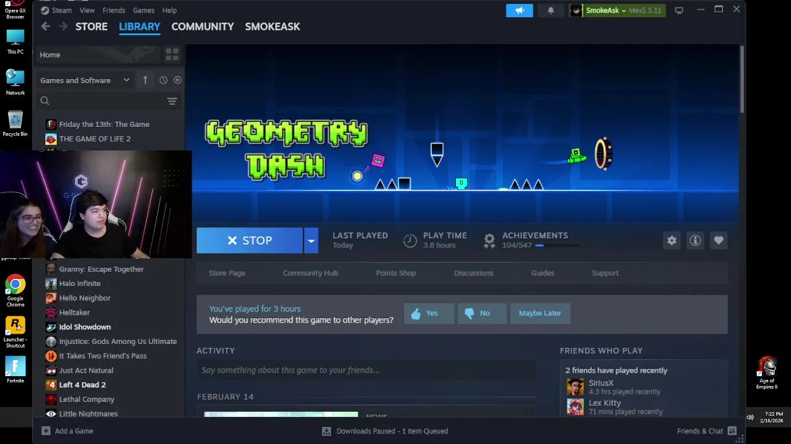Click the ACHIEVEMENTS 104/547 label
Viewport: 791px width, 444px height.
[535, 240]
